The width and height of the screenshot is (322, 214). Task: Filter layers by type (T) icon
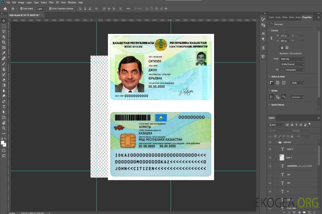point(296,125)
